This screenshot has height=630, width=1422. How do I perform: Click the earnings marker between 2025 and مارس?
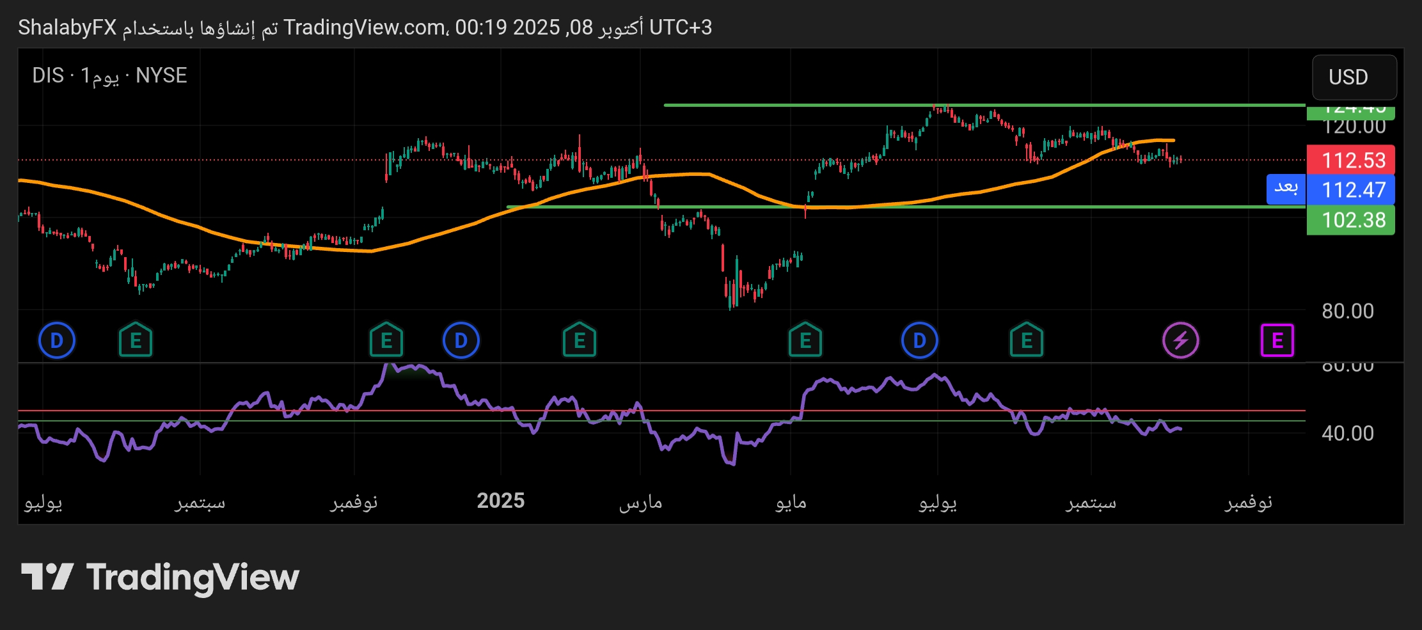(580, 340)
